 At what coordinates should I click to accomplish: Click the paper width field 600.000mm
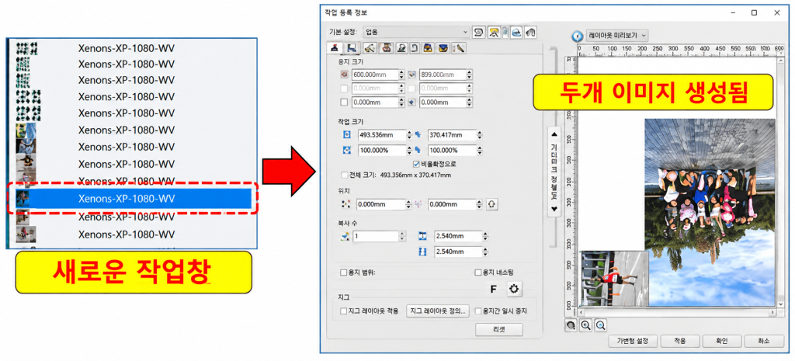pos(375,75)
